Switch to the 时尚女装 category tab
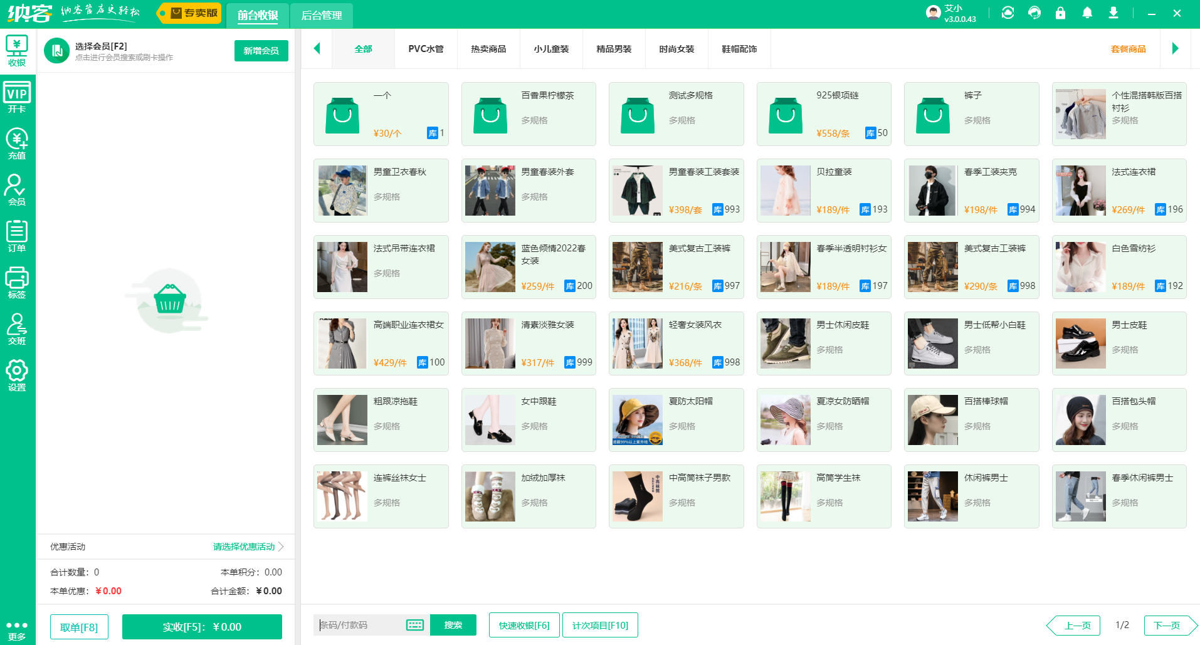Image resolution: width=1200 pixels, height=645 pixels. point(676,48)
